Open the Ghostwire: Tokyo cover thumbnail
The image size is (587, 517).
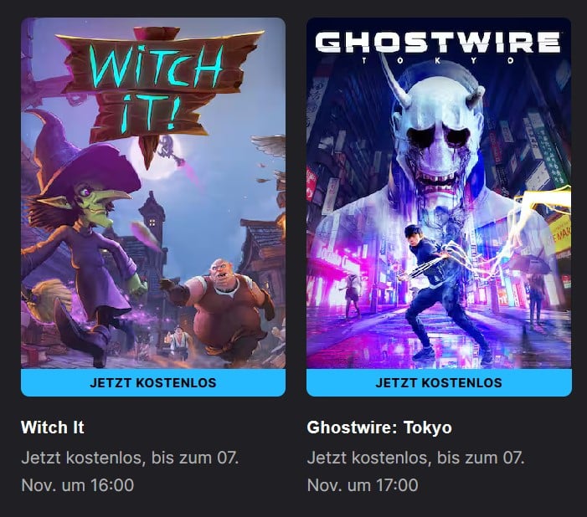coord(439,193)
